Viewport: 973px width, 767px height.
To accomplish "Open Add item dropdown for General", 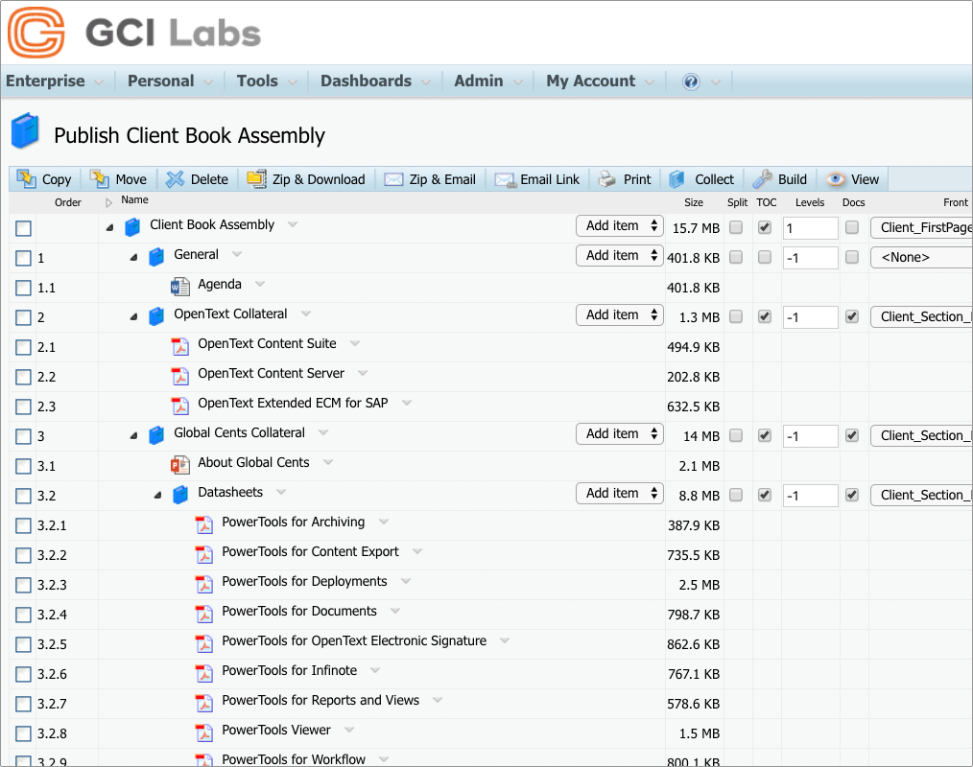I will click(x=619, y=255).
